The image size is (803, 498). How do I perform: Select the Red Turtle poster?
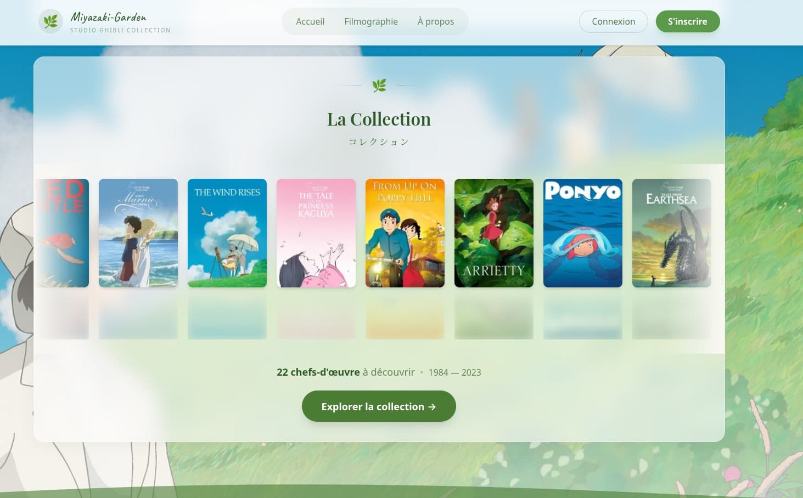[63, 233]
